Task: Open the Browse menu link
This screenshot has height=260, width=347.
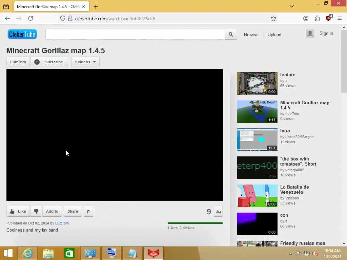Action: tap(251, 35)
